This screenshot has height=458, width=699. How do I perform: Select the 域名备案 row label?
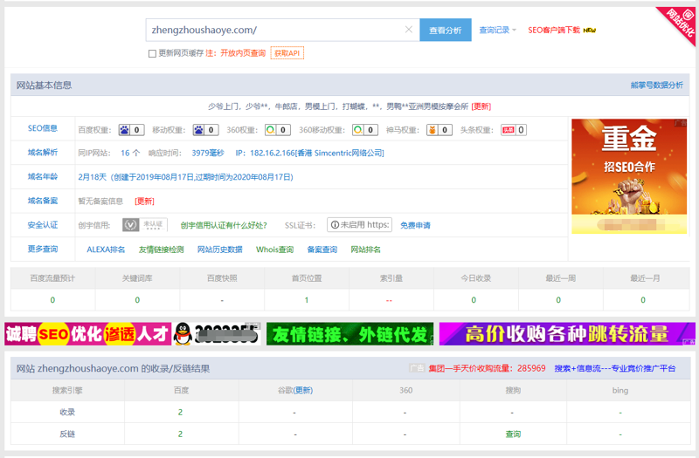tap(43, 201)
